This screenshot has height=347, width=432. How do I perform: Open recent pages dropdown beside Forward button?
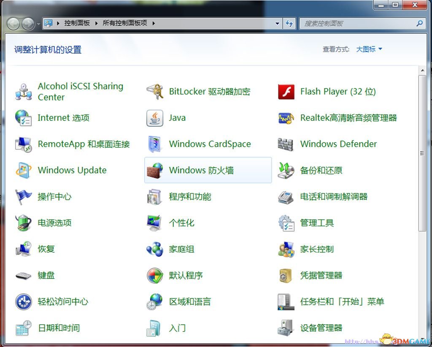(38, 24)
